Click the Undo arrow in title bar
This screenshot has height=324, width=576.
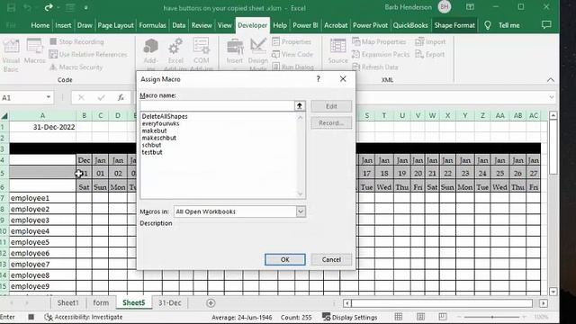coord(27,7)
